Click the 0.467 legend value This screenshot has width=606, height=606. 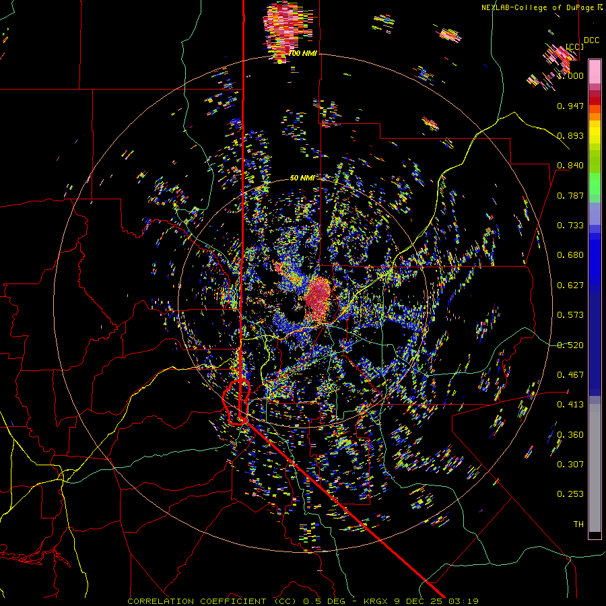point(570,375)
